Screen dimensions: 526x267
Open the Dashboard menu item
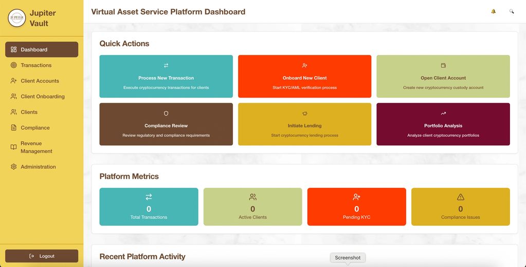(x=42, y=50)
